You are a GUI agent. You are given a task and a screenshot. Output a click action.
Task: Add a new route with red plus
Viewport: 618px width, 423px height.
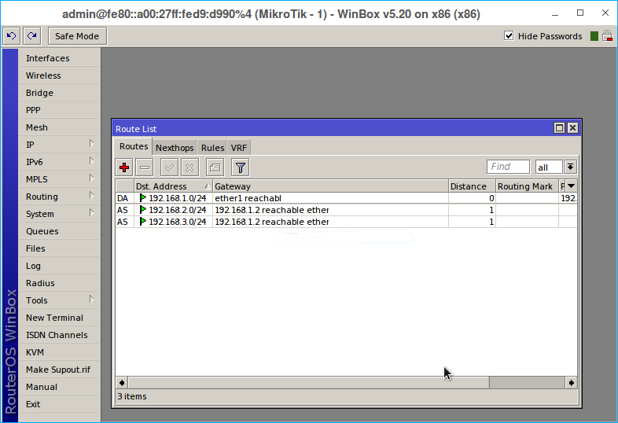[124, 167]
